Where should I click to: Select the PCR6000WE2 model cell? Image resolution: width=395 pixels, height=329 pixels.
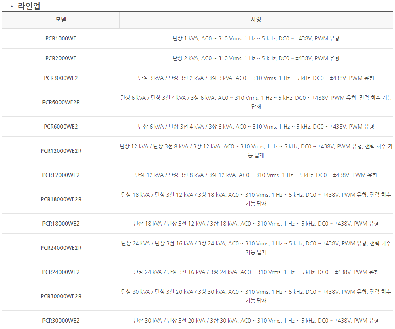click(61, 127)
